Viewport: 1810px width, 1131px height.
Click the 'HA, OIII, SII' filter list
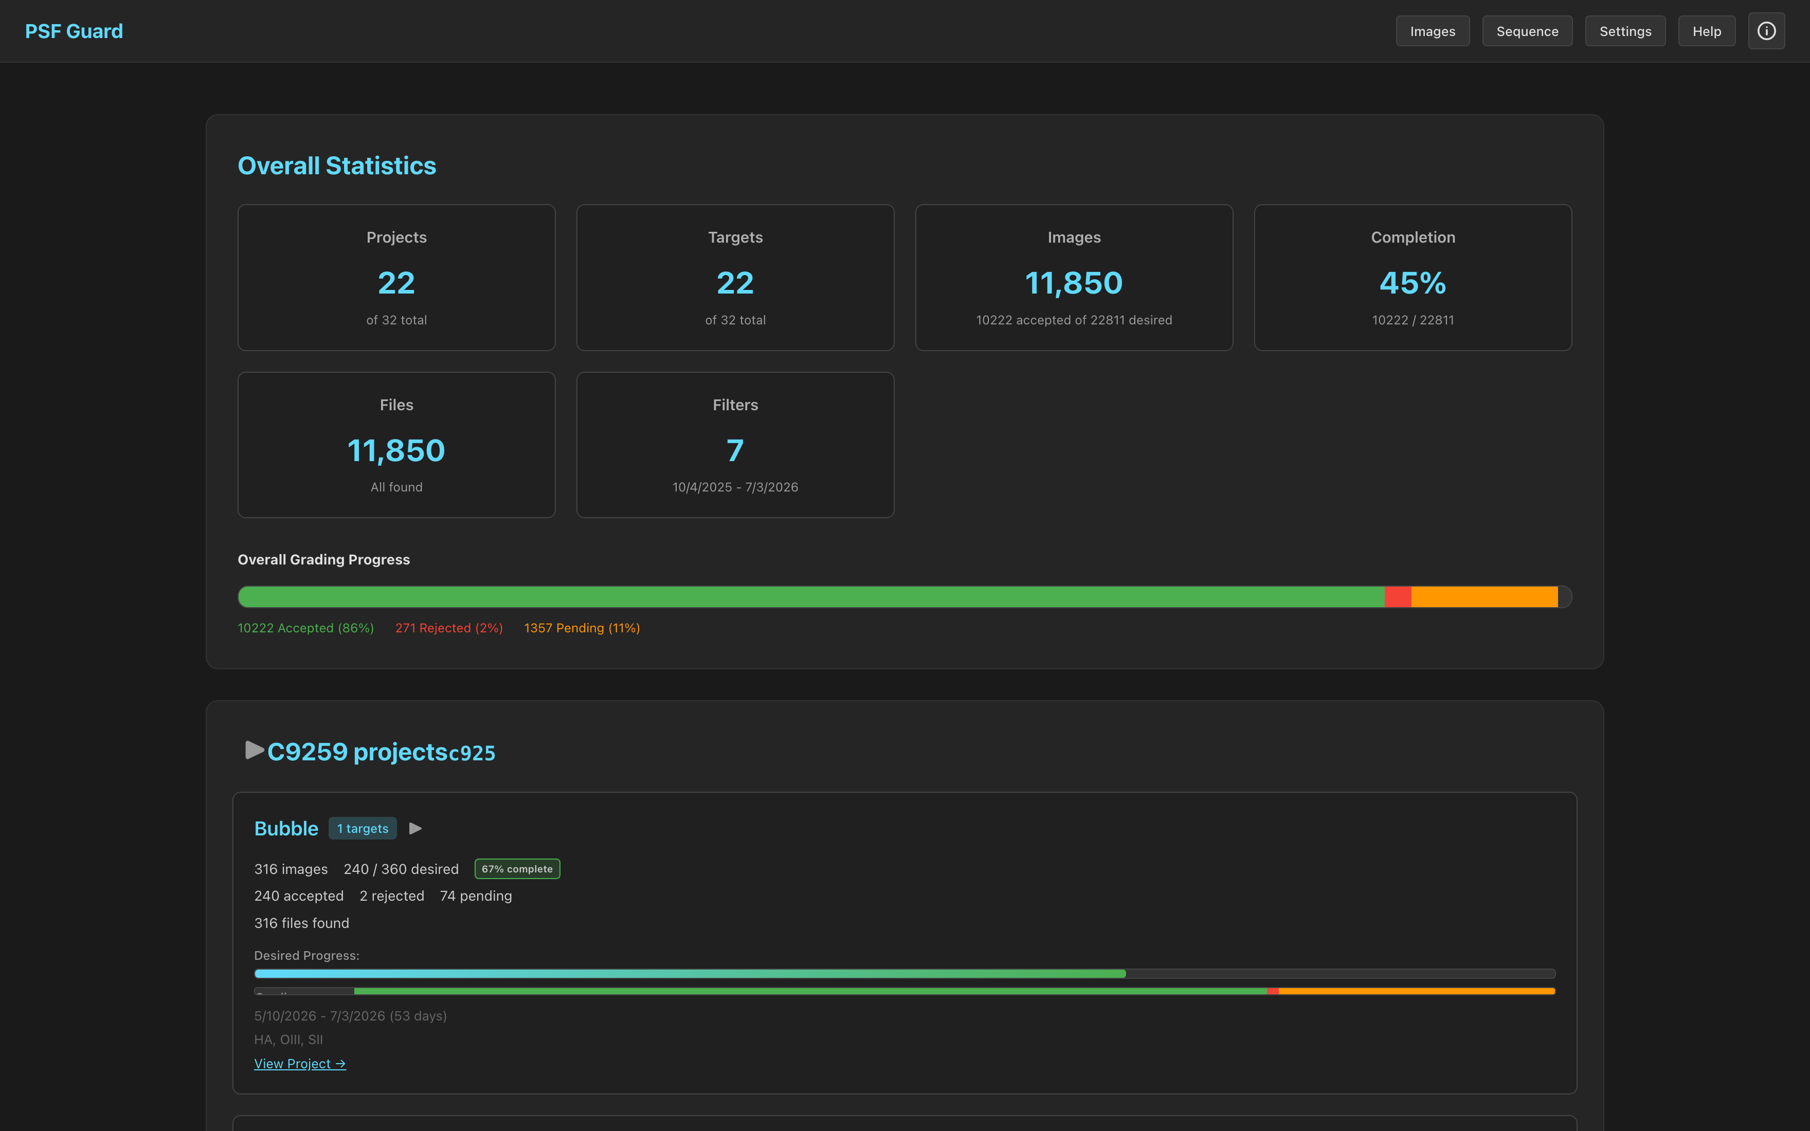288,1039
